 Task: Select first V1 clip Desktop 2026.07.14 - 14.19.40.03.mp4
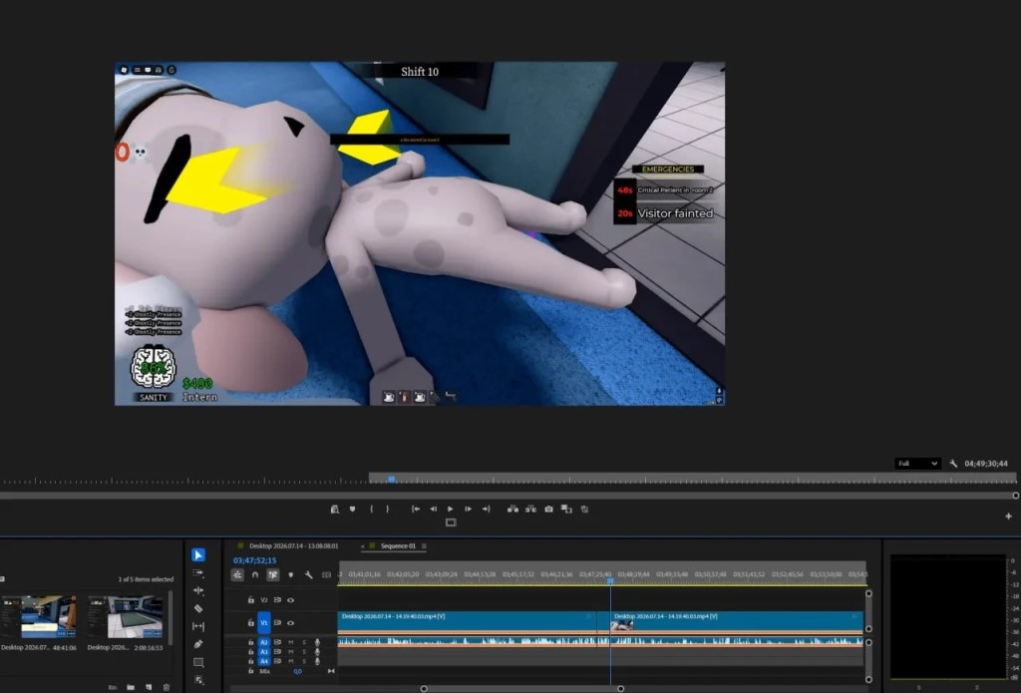(x=467, y=622)
